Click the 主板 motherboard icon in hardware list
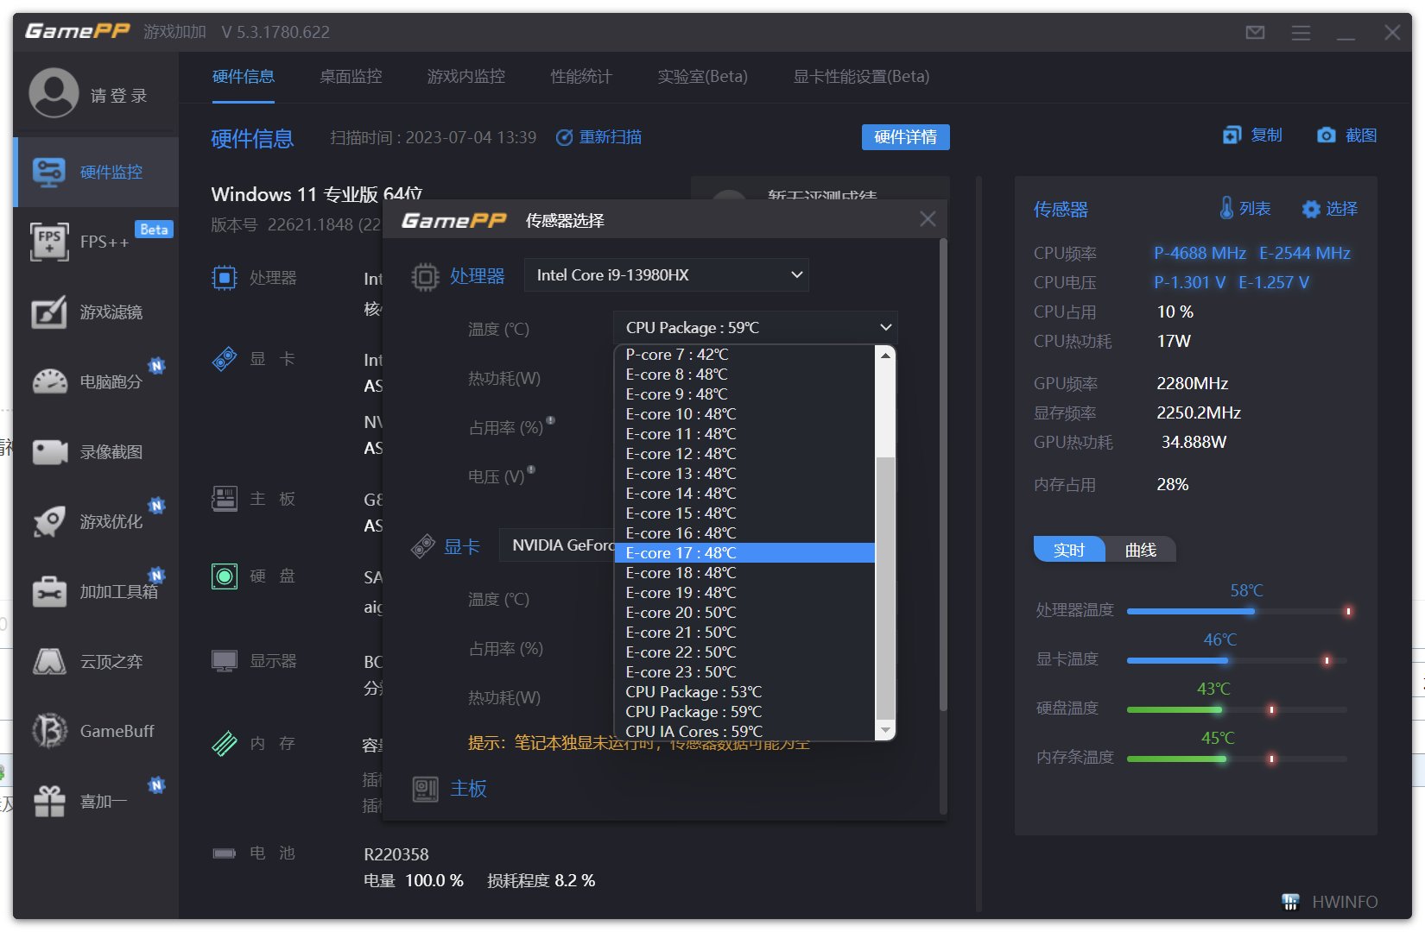This screenshot has height=932, width=1425. pos(225,499)
